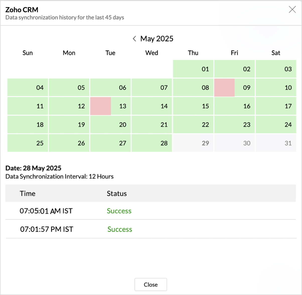Pick May 28 in the calendar
Screen dimensions: 302x295
pos(152,143)
